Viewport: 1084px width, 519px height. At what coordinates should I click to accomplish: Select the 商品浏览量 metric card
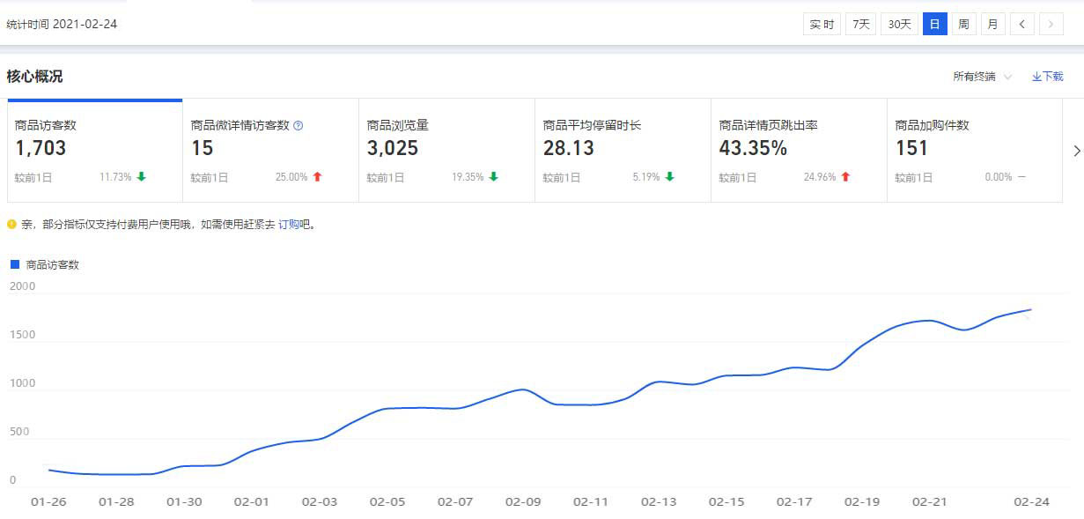[447, 151]
